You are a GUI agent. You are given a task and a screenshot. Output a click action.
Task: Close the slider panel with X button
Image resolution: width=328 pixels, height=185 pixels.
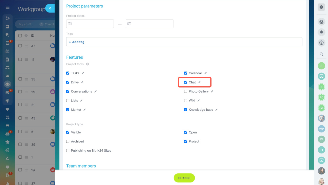[x=50, y=8]
